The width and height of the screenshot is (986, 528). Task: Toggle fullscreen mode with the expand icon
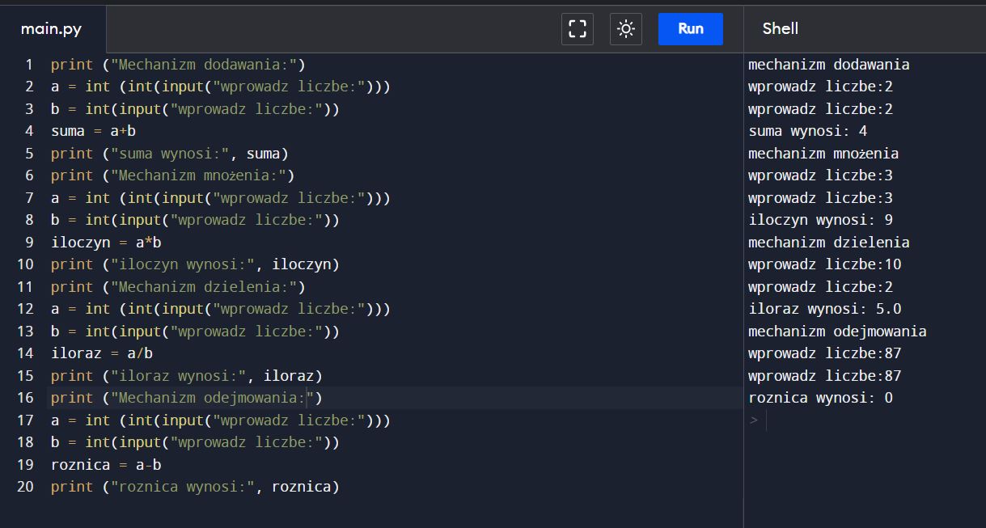577,28
